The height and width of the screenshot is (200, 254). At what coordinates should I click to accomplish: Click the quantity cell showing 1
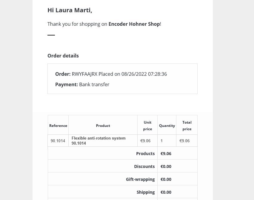pos(162,141)
